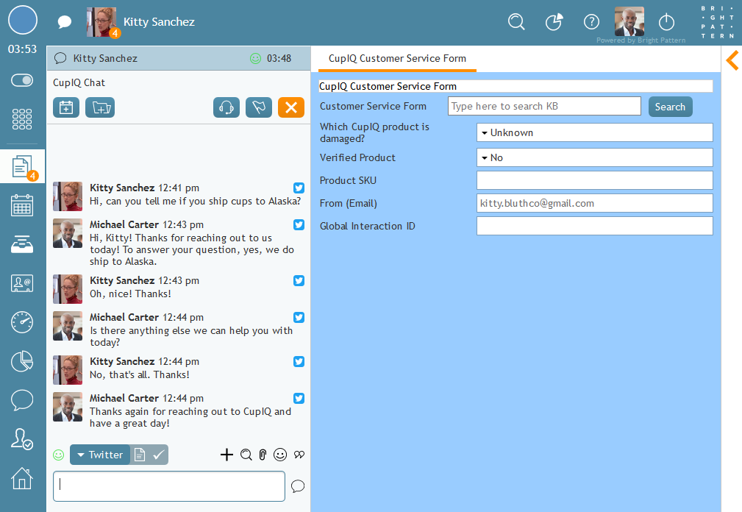Send message with speech bubble button
Viewport: 742px width, 512px height.
(x=298, y=486)
